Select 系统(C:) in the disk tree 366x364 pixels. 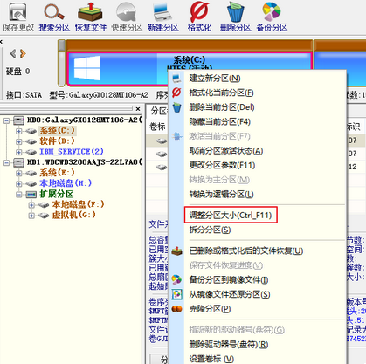[x=58, y=131]
